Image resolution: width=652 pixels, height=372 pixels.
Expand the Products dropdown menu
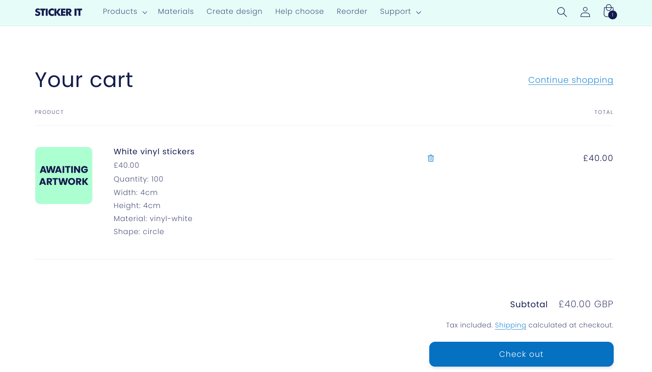pos(120,11)
